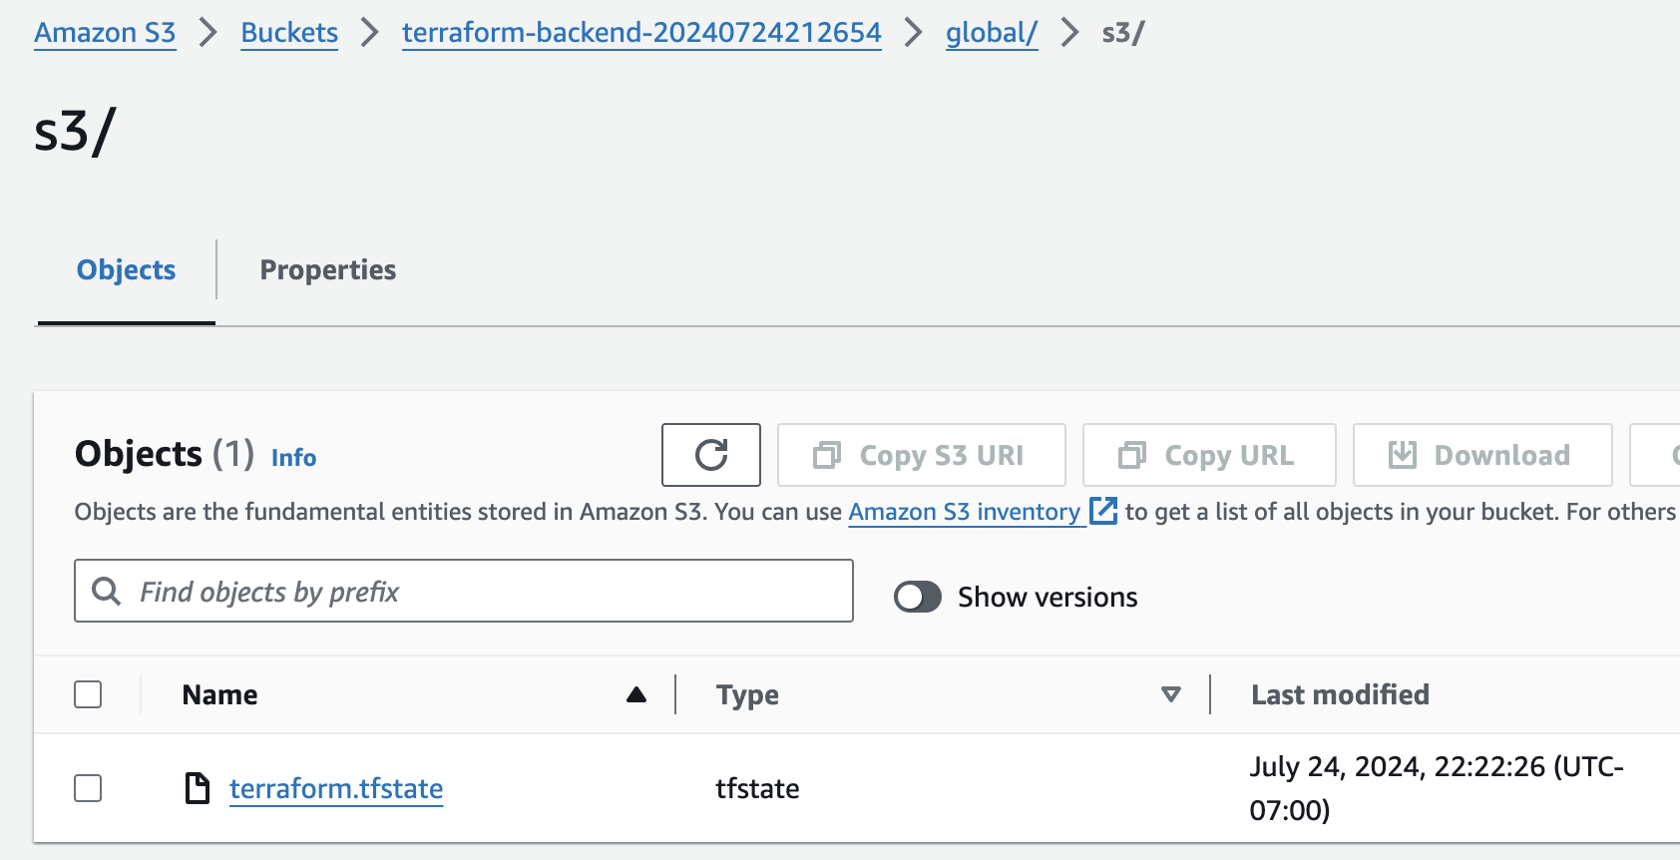This screenshot has width=1680, height=860.
Task: Navigate to Buckets breadcrumb
Action: pyautogui.click(x=289, y=33)
